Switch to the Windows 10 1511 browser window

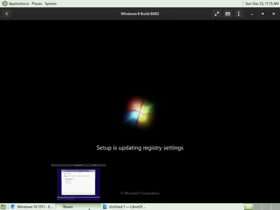(x=32, y=207)
